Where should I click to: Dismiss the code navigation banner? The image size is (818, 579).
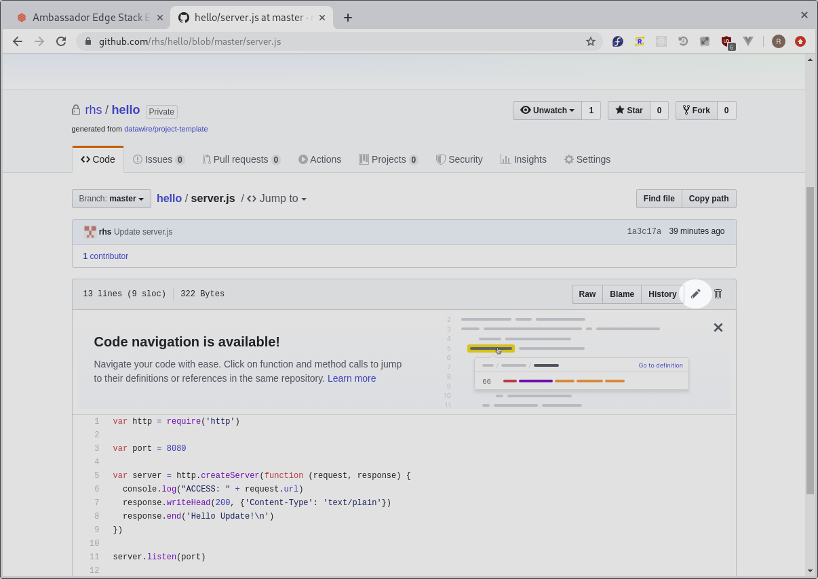coord(718,327)
